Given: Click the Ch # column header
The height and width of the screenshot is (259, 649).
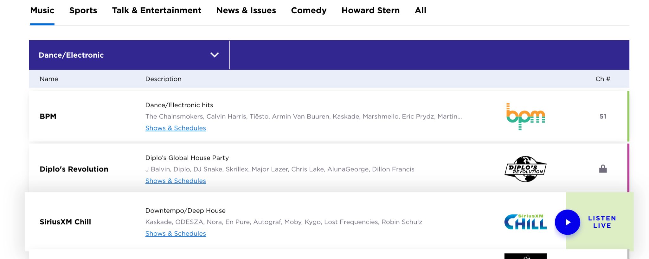Looking at the screenshot, I should click(603, 79).
